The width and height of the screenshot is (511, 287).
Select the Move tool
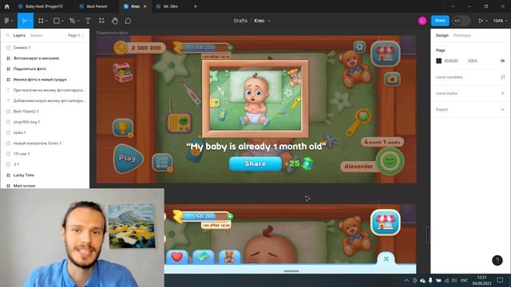24,21
